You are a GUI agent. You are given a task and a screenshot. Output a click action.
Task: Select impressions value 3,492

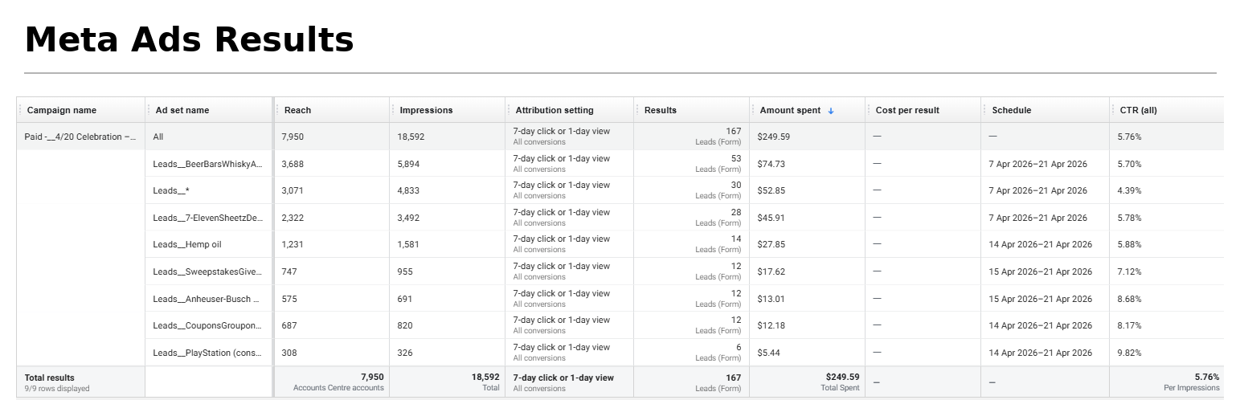[408, 218]
